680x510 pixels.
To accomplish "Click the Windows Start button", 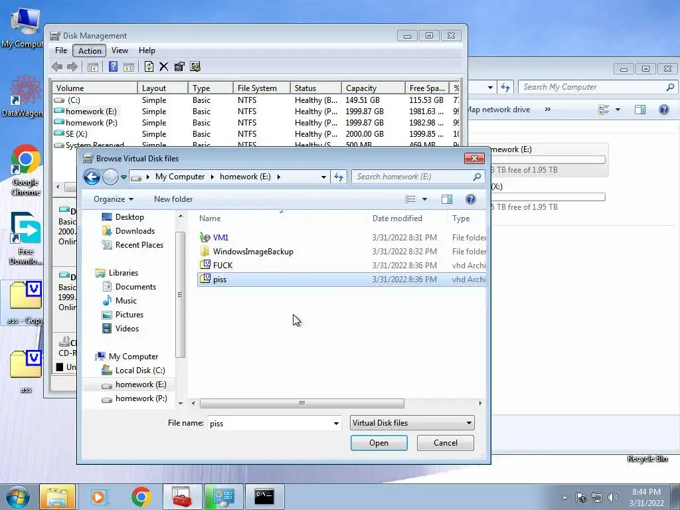I will pyautogui.click(x=17, y=497).
